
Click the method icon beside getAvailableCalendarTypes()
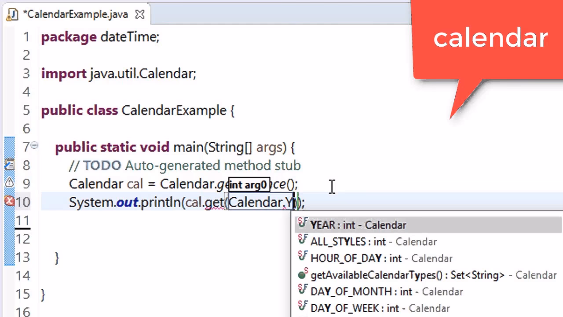point(302,275)
